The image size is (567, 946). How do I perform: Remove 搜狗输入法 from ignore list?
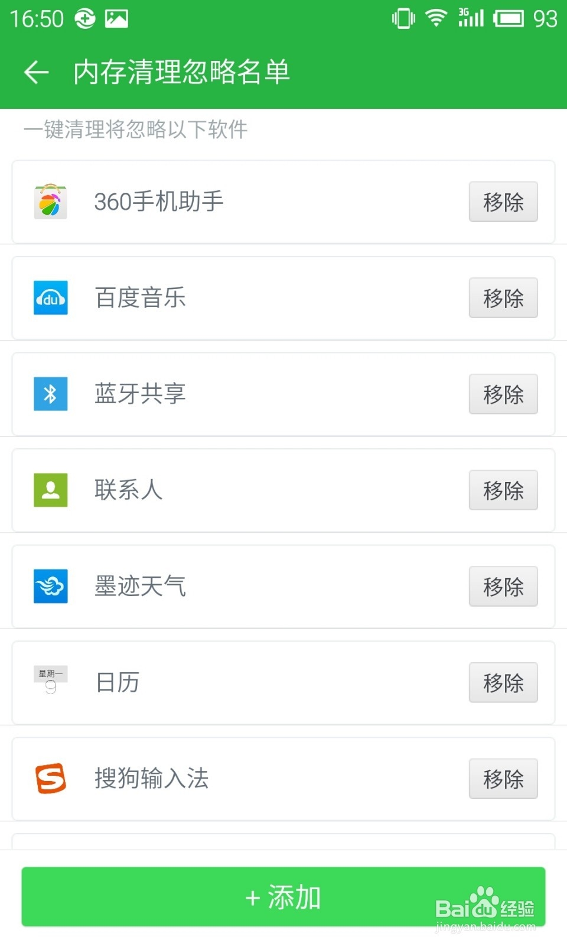(503, 779)
